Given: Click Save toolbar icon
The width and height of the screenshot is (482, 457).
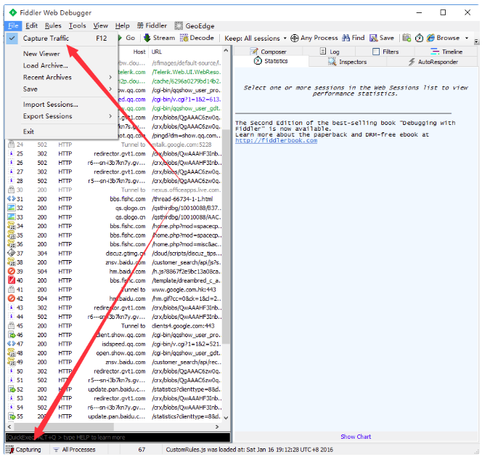Looking at the screenshot, I should 374,38.
